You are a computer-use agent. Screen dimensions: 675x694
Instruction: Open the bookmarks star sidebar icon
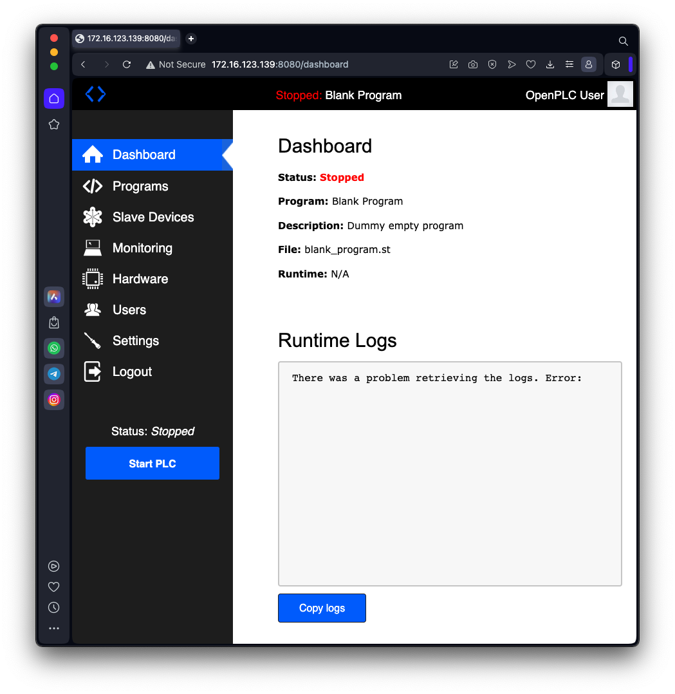tap(54, 124)
